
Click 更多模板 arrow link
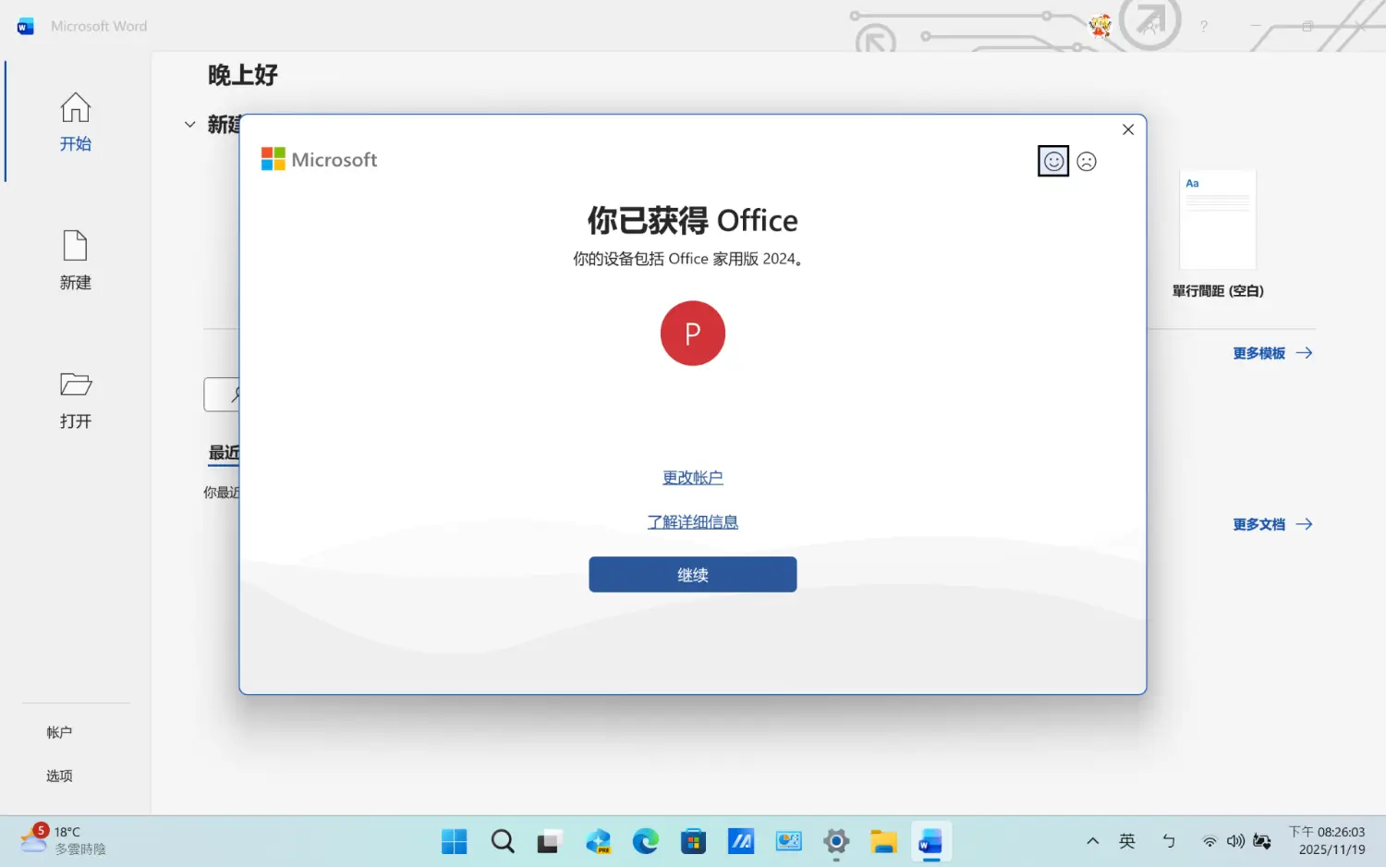(x=1272, y=353)
